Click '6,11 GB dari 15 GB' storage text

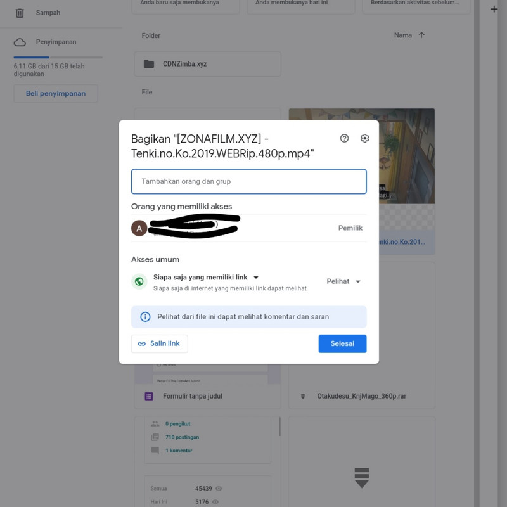(x=49, y=70)
